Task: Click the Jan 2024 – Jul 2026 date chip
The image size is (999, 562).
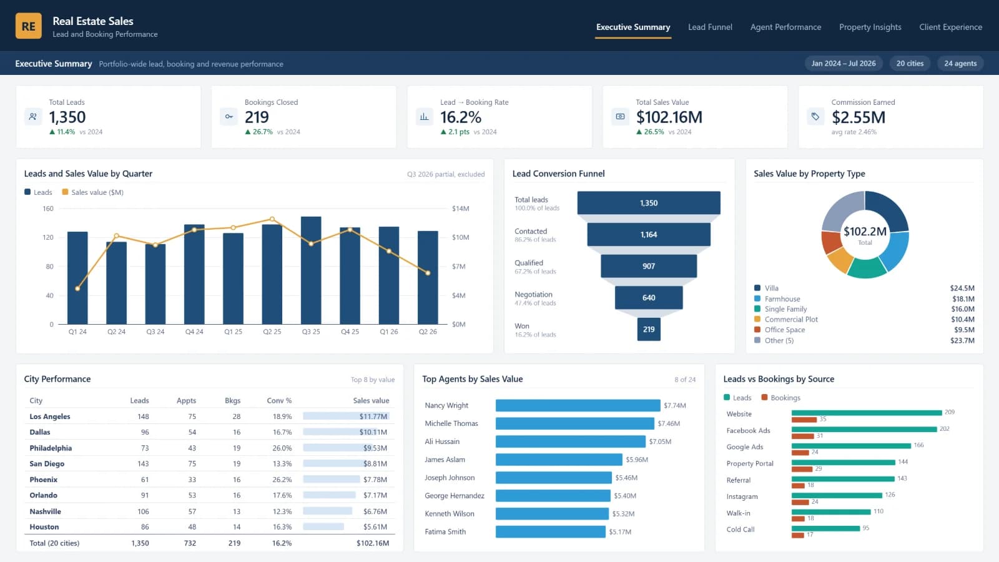Action: (x=844, y=64)
